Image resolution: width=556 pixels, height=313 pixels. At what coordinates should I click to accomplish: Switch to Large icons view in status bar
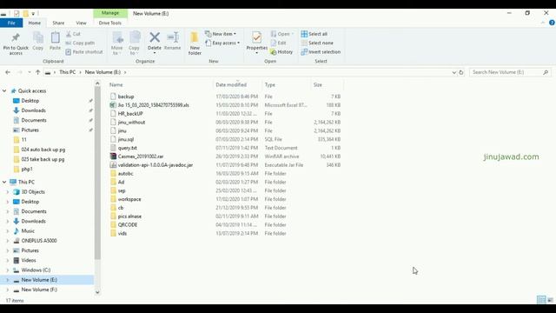point(550,300)
